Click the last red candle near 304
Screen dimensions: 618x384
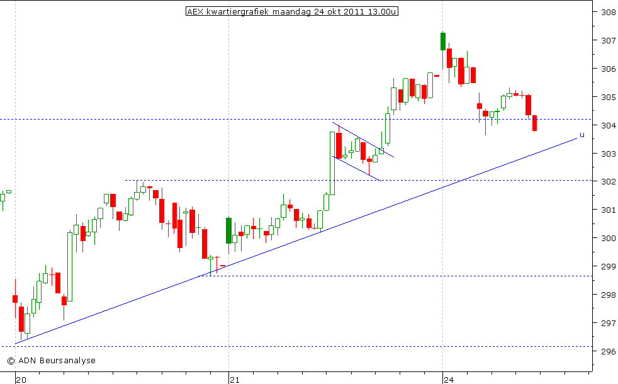click(534, 123)
